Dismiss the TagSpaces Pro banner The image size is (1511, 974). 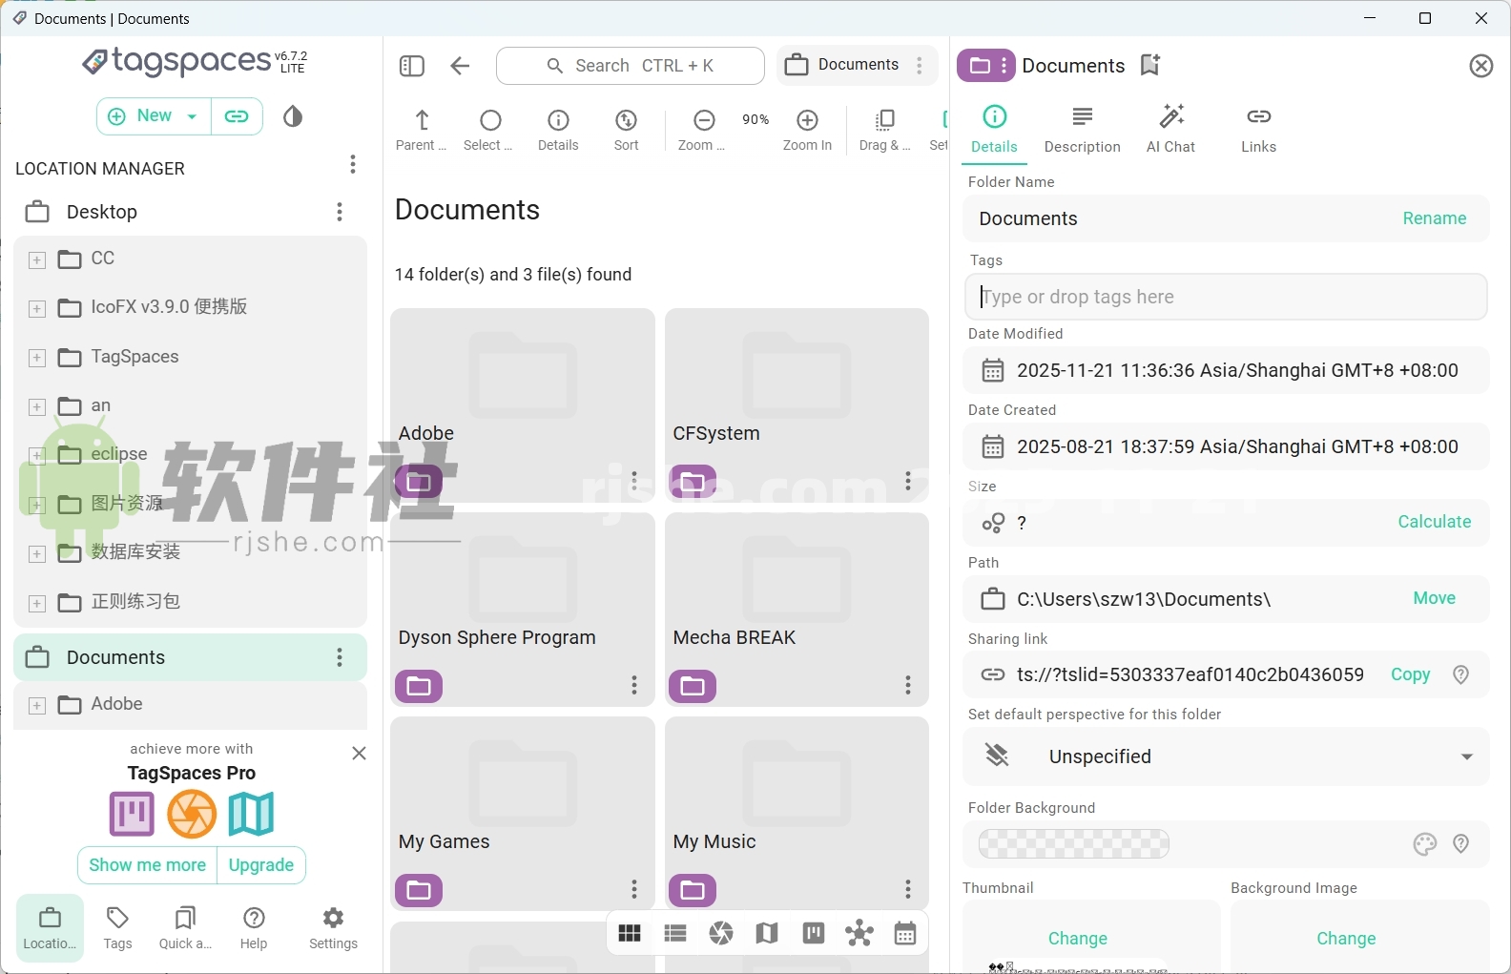click(x=359, y=754)
